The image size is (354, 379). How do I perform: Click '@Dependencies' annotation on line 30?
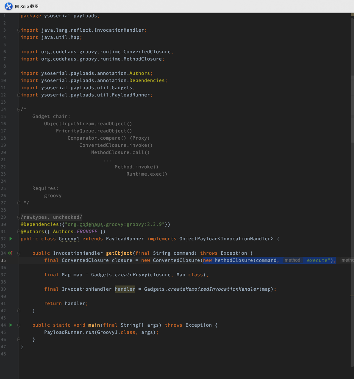tap(40, 224)
